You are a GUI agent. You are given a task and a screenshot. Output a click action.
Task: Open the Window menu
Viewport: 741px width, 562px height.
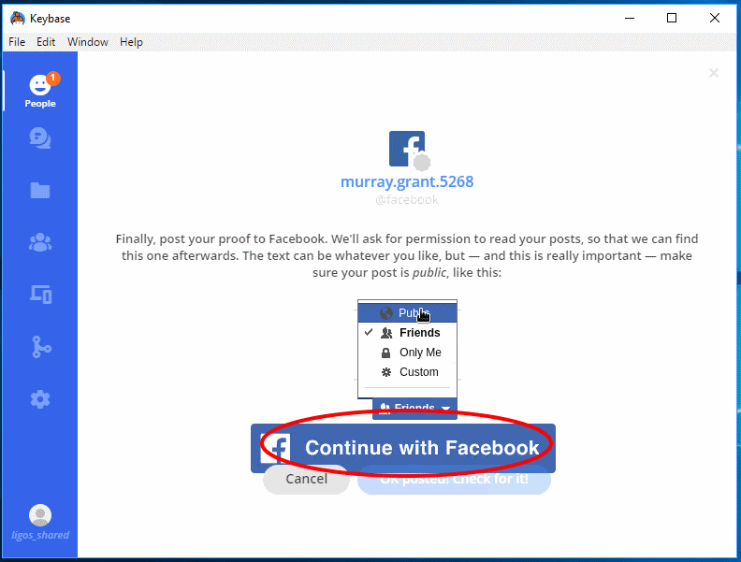88,42
